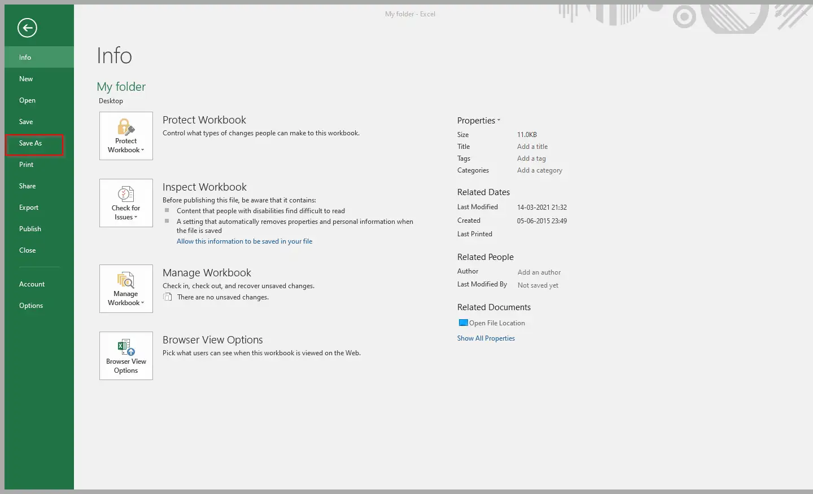The image size is (813, 494).
Task: Click the 'There are no unsaved changes' text
Action: pyautogui.click(x=223, y=297)
